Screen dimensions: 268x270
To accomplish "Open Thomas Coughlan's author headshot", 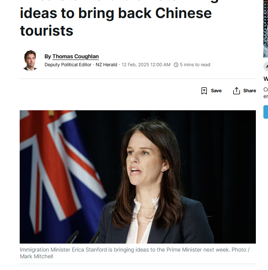I will coord(30,60).
